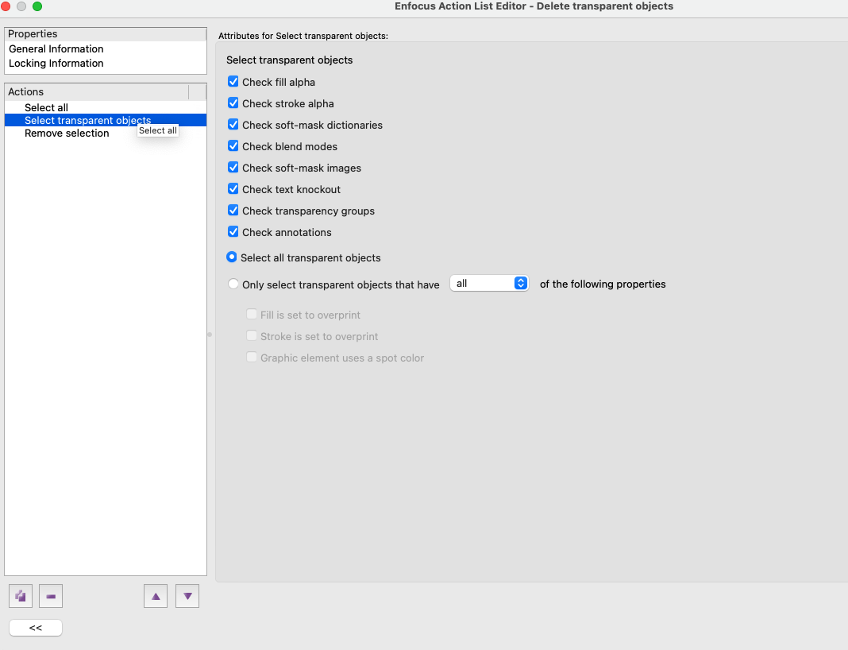Choose Only select transparent objects that have
848x650 pixels.
tap(233, 284)
